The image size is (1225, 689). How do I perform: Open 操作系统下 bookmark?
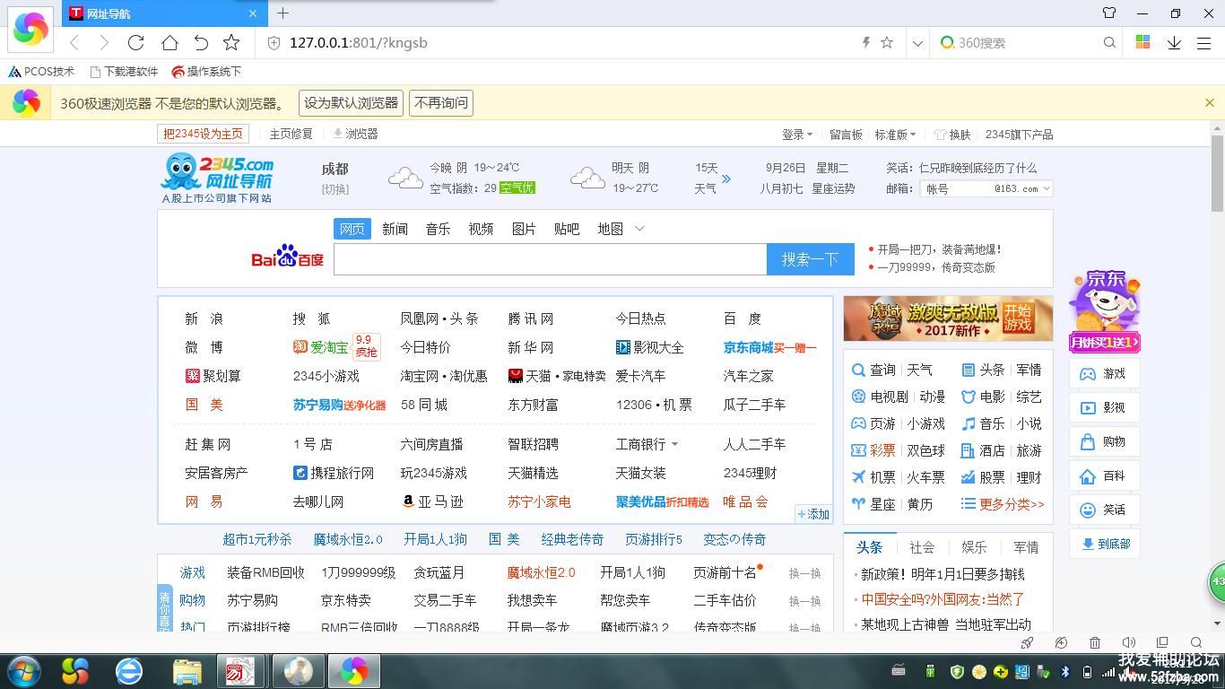coord(206,72)
